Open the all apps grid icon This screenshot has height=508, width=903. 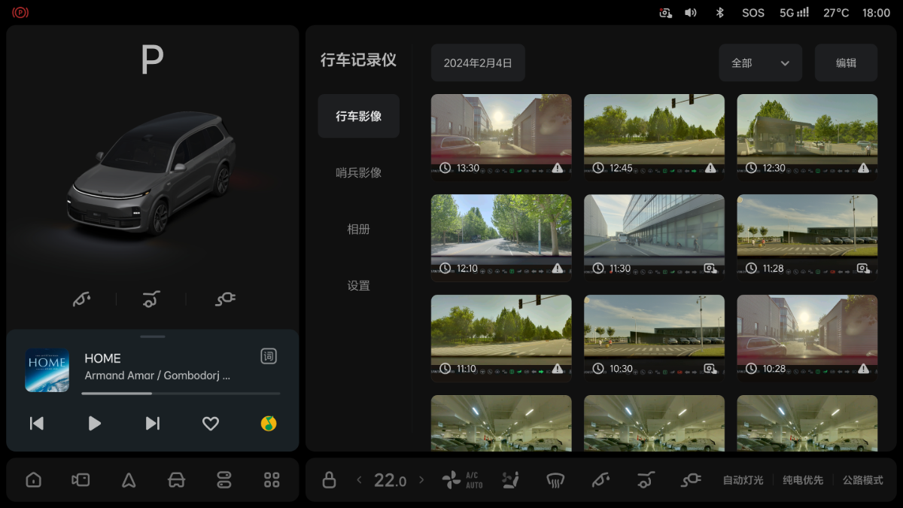[272, 480]
